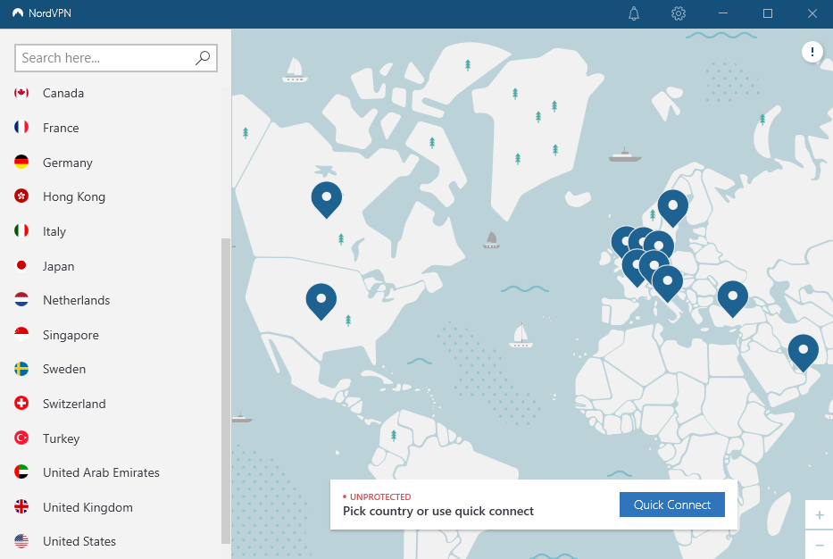Close the NordVPN window
Viewport: 833px width, 559px height.
(x=812, y=13)
